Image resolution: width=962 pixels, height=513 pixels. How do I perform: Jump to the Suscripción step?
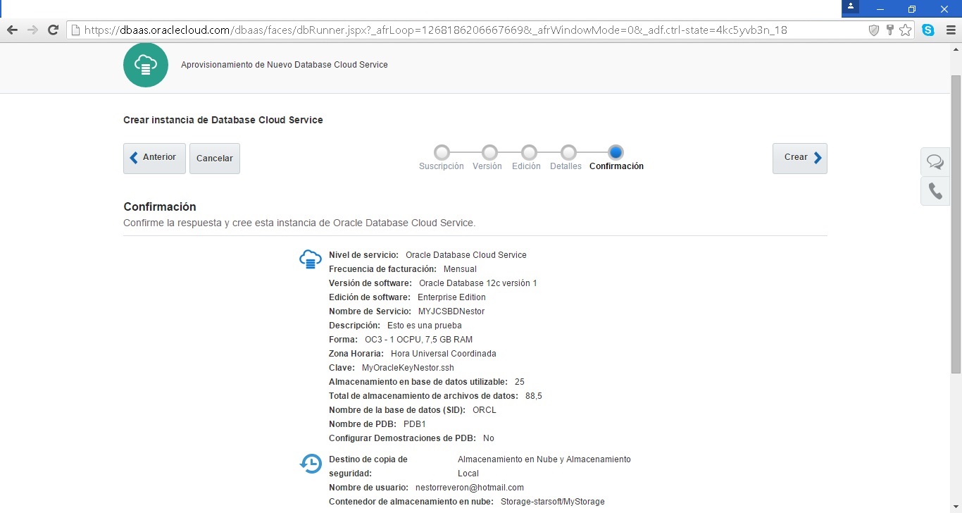442,153
